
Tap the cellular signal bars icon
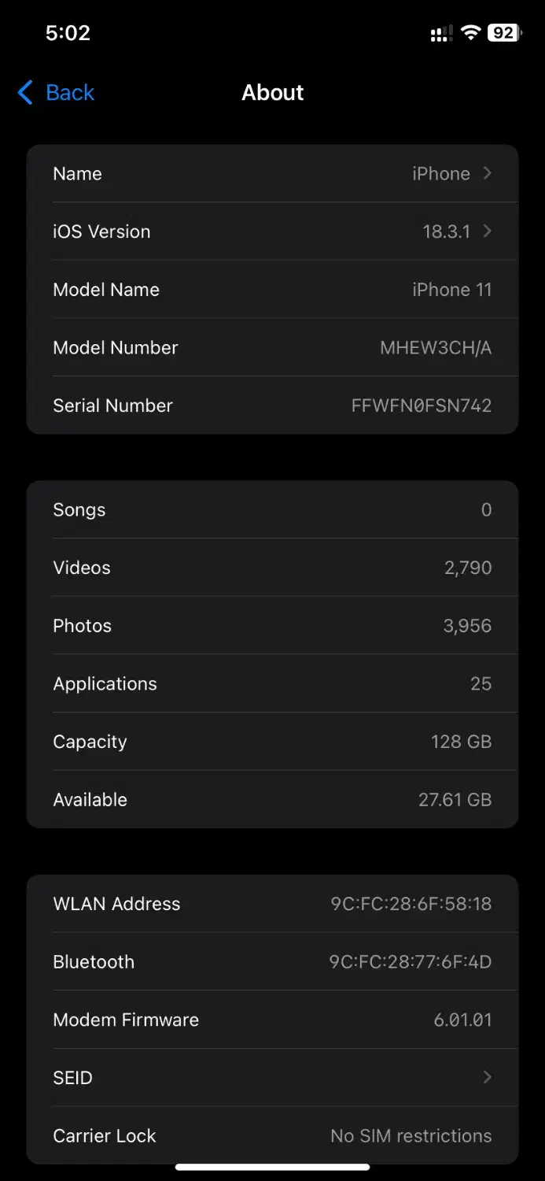pos(440,34)
